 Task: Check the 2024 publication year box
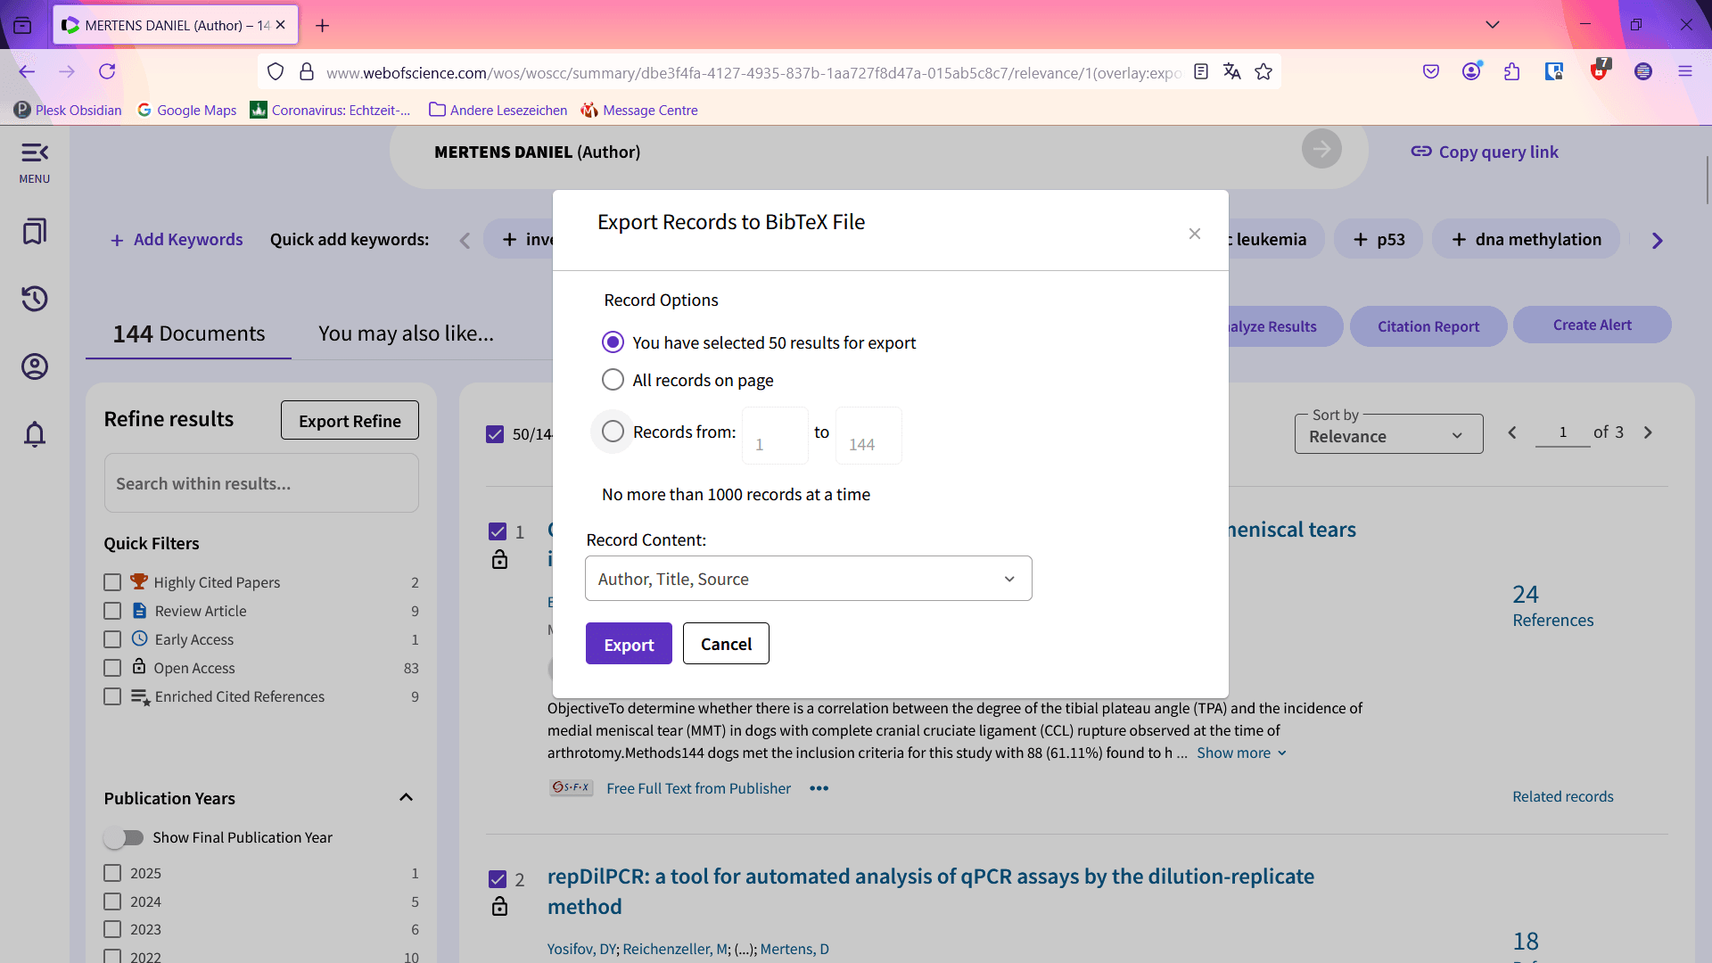pyautogui.click(x=112, y=901)
